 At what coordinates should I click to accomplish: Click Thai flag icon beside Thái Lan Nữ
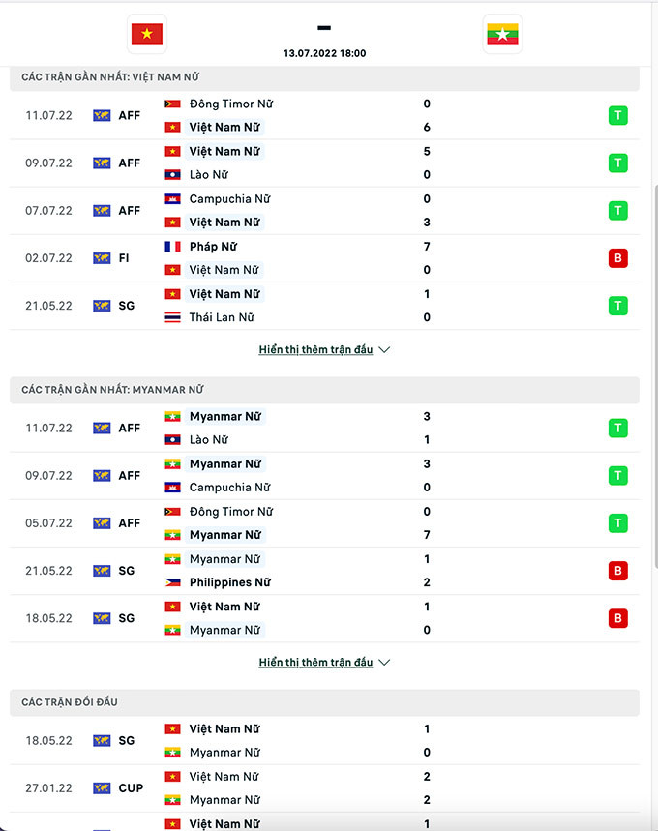coord(173,317)
